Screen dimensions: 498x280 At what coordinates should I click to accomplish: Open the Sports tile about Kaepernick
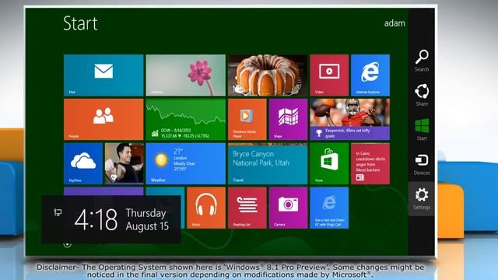[x=349, y=119]
